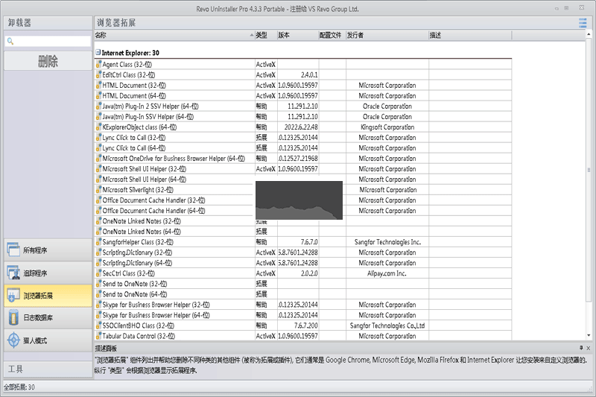Sort by the 描述 column header
Image resolution: width=596 pixels, height=397 pixels.
pyautogui.click(x=470, y=35)
